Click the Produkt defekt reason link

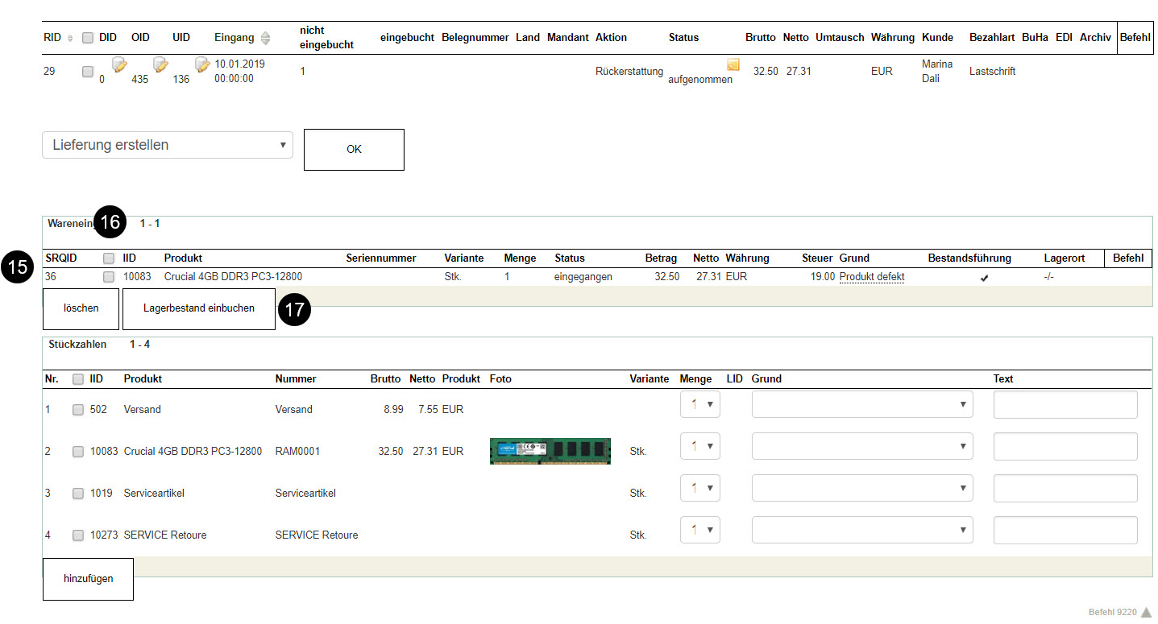pos(871,277)
